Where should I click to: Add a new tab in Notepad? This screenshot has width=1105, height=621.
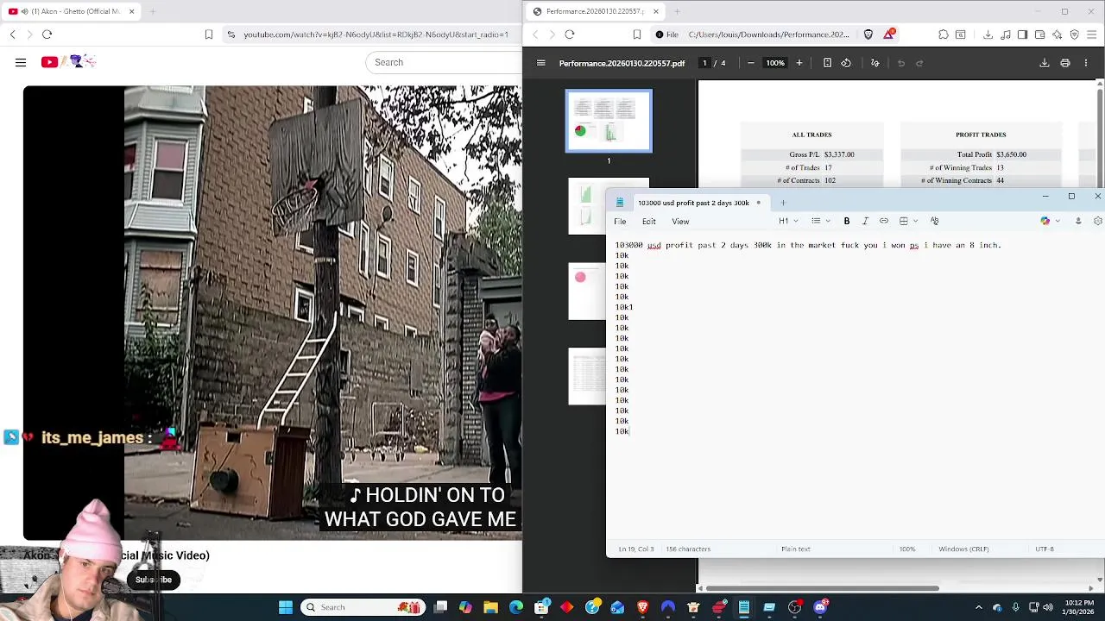click(x=783, y=203)
